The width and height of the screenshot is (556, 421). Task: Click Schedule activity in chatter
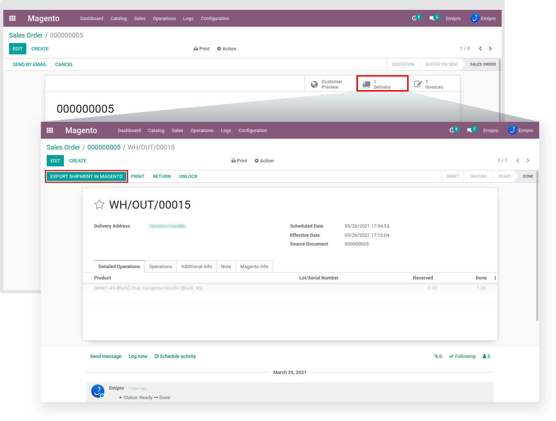[x=175, y=356]
